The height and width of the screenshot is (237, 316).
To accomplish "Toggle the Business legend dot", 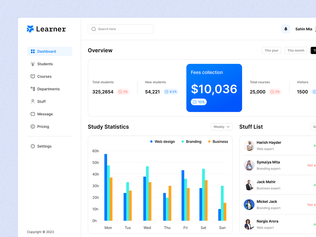I will coord(209,142).
